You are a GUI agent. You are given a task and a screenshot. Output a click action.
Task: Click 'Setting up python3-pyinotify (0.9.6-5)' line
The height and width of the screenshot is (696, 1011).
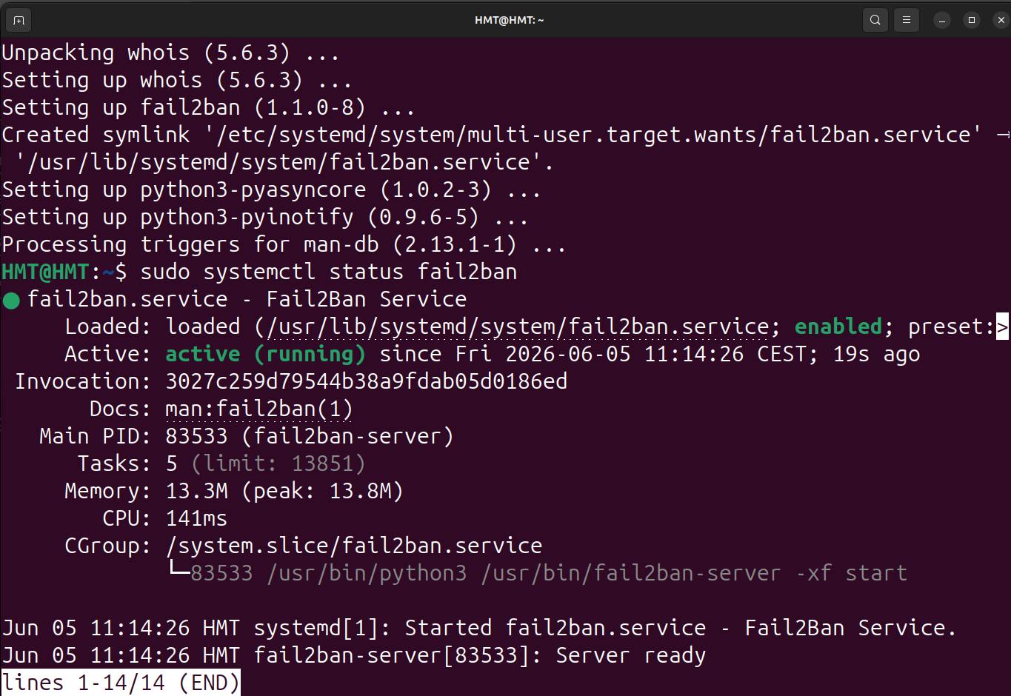click(265, 217)
